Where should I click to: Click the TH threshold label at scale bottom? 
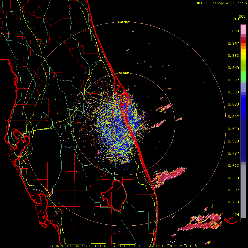click(237, 215)
